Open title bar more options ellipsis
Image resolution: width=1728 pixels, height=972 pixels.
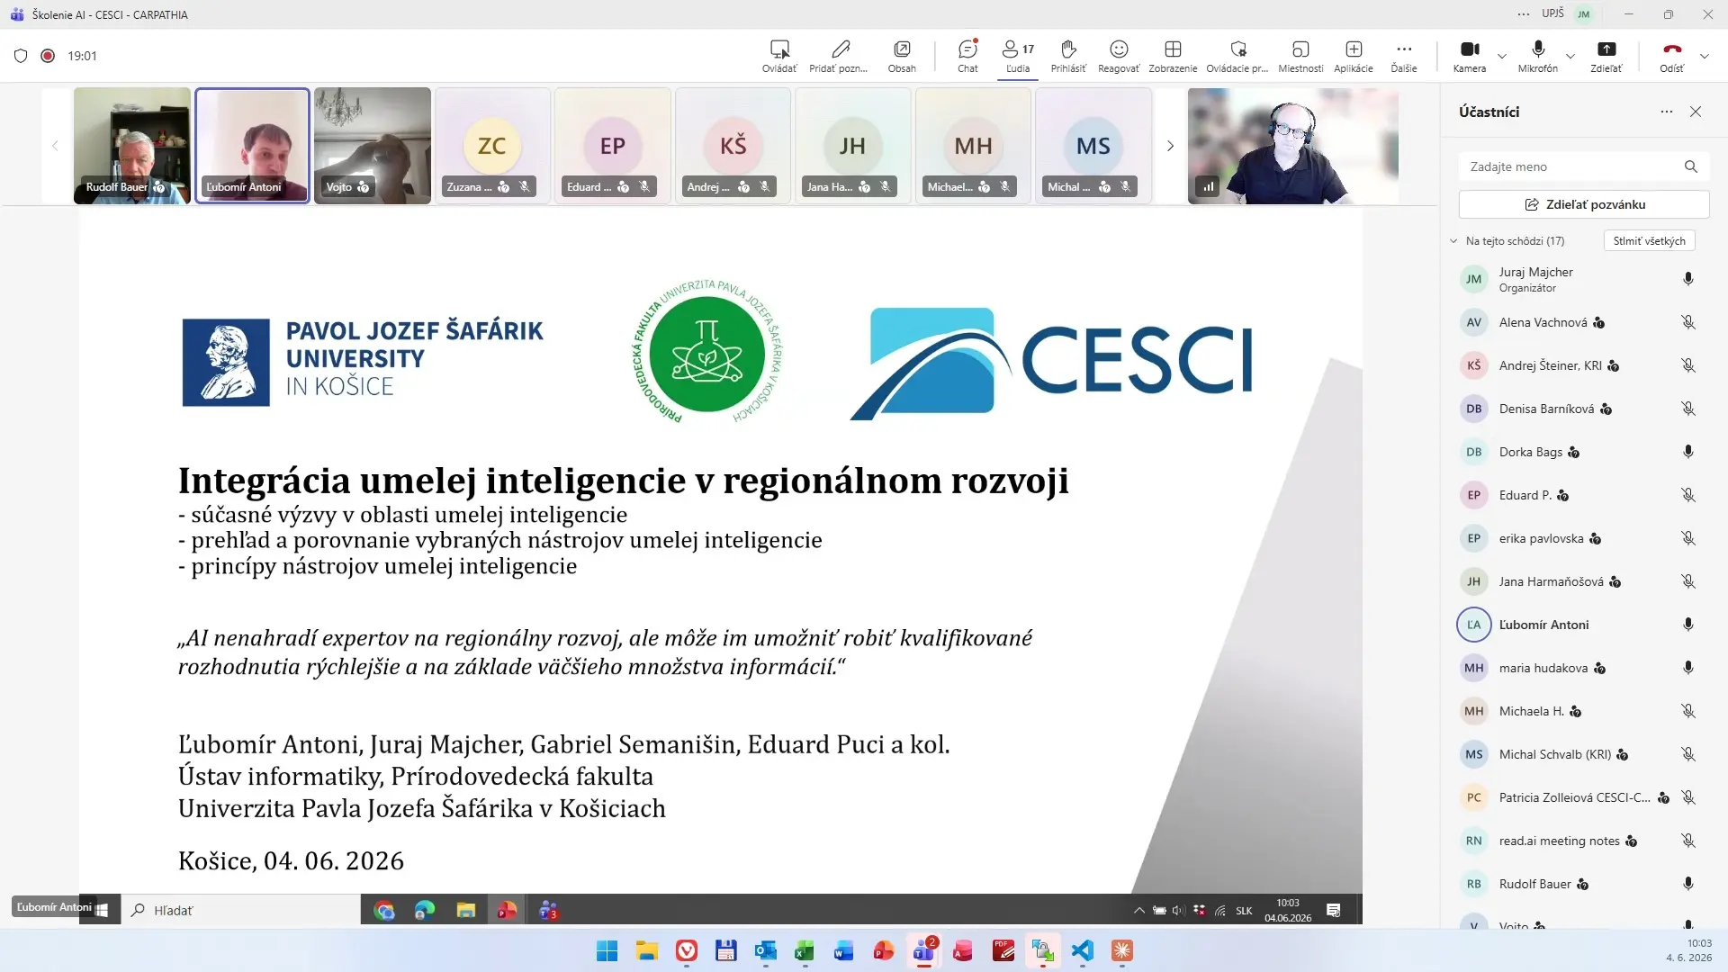click(x=1523, y=14)
